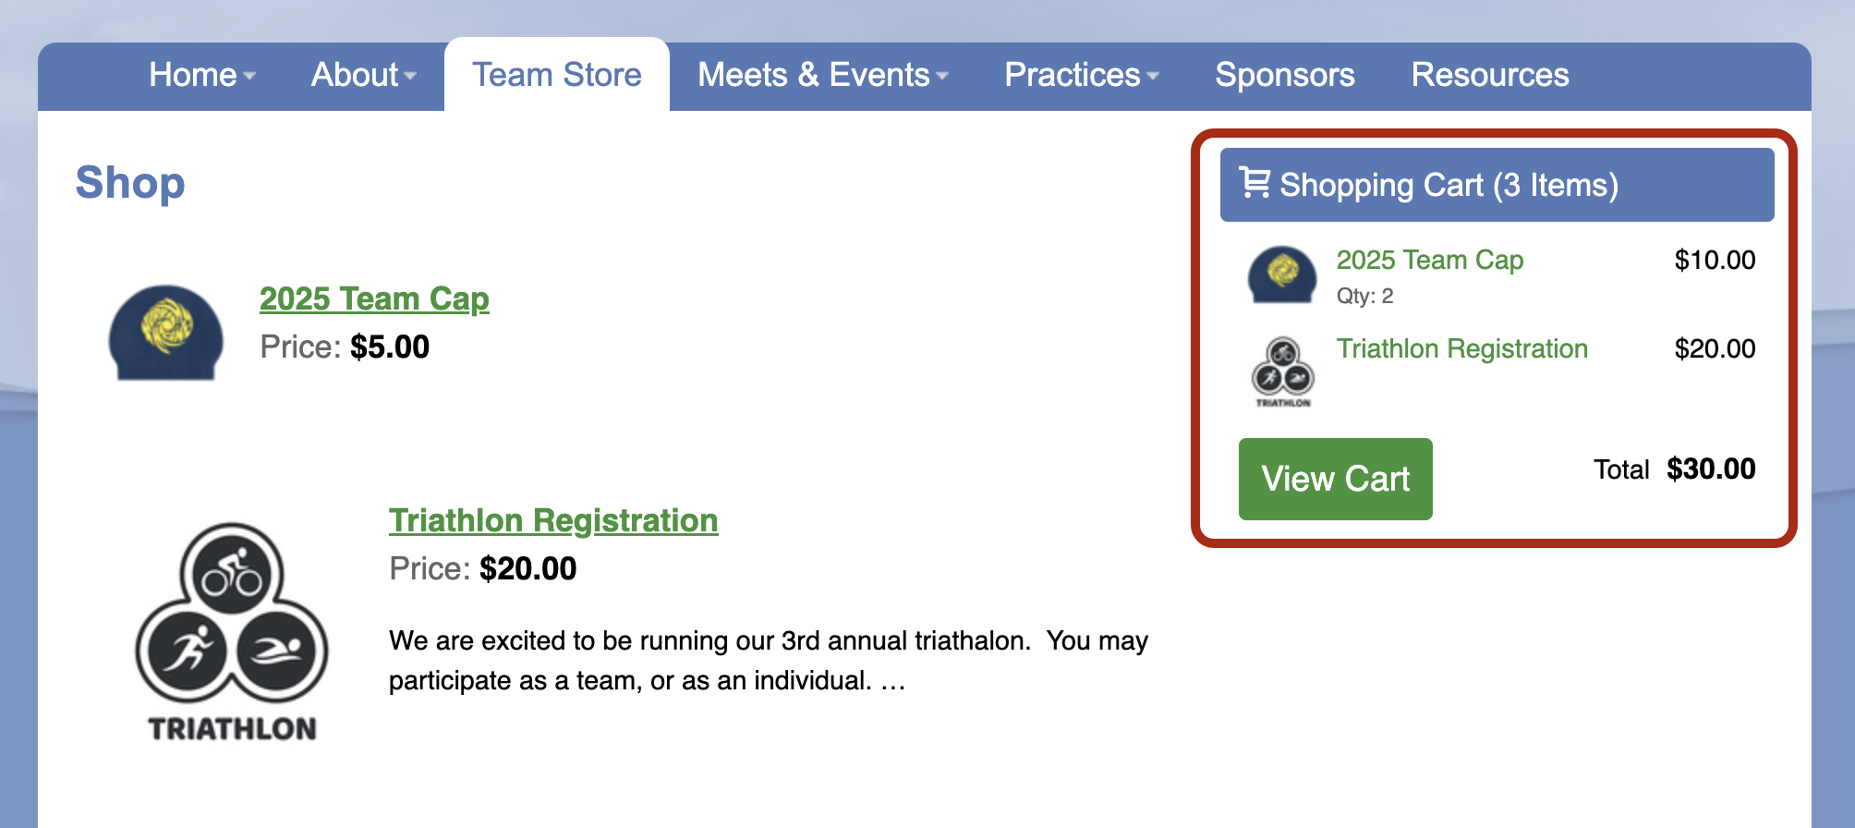
Task: Expand the Home menu dropdown arrow
Action: pyautogui.click(x=249, y=77)
